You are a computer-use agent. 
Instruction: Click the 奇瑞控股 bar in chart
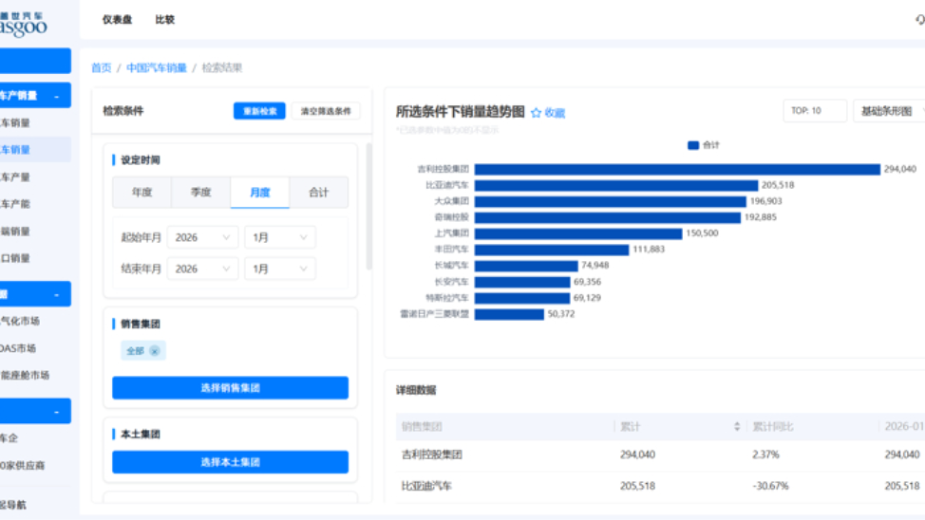608,217
